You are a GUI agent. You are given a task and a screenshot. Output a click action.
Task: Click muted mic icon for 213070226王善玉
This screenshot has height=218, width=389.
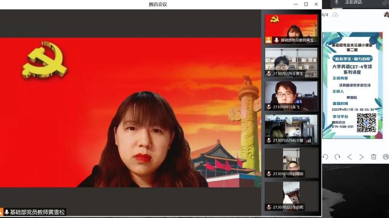[x=269, y=73]
